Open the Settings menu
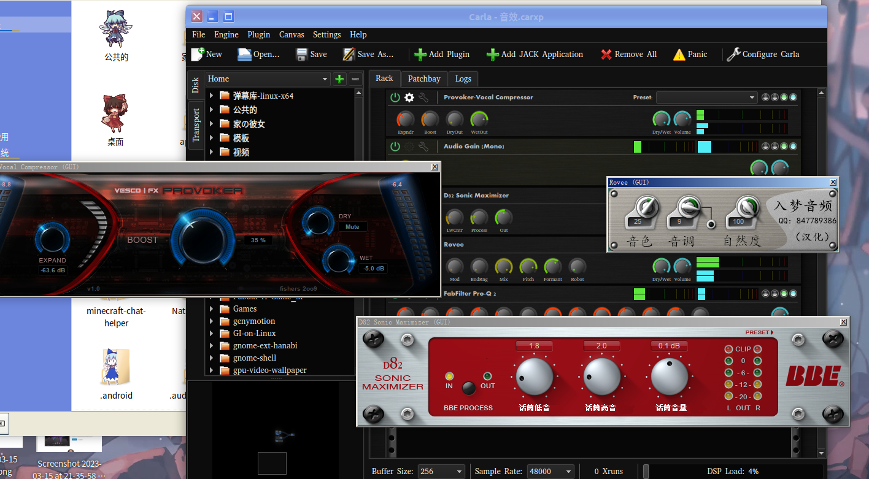This screenshot has width=869, height=479. [x=327, y=35]
